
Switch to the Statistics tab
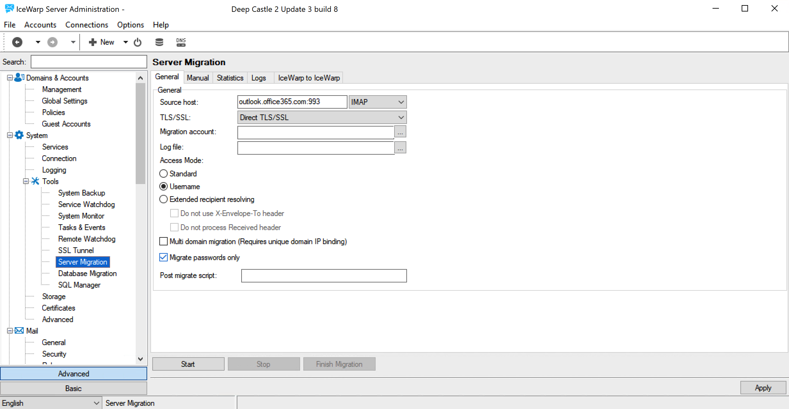[230, 78]
